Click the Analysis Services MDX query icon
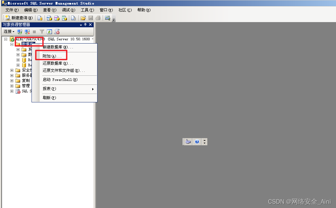Image resolution: width=336 pixels, height=208 pixels. coord(49,18)
